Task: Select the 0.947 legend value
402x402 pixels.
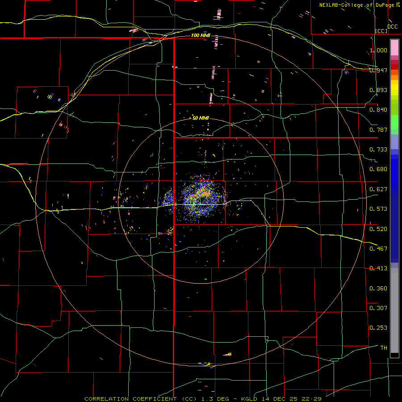Action: coord(378,70)
